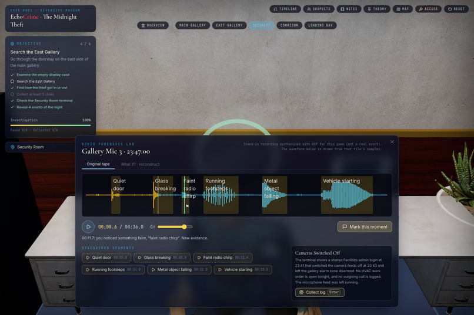Open the Theory panel

pyautogui.click(x=377, y=9)
